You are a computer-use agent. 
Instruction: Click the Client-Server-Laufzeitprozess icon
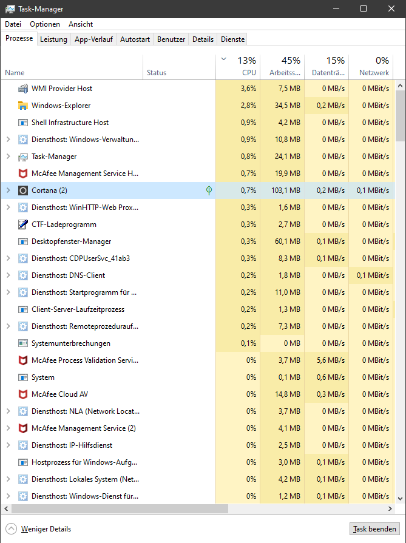23,309
